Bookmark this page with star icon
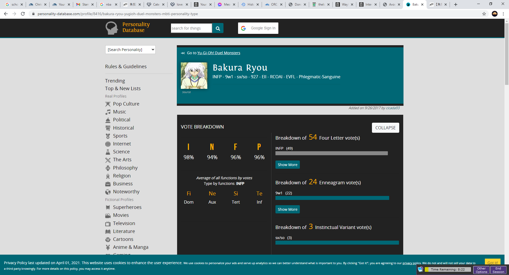Viewport: 509px width, 275px height. (484, 14)
